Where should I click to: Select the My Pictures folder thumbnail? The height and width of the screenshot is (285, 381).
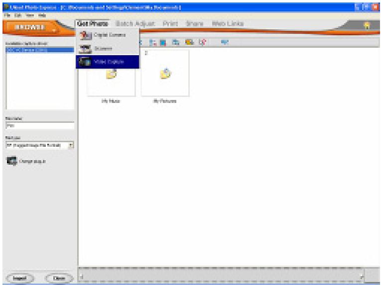(165, 73)
